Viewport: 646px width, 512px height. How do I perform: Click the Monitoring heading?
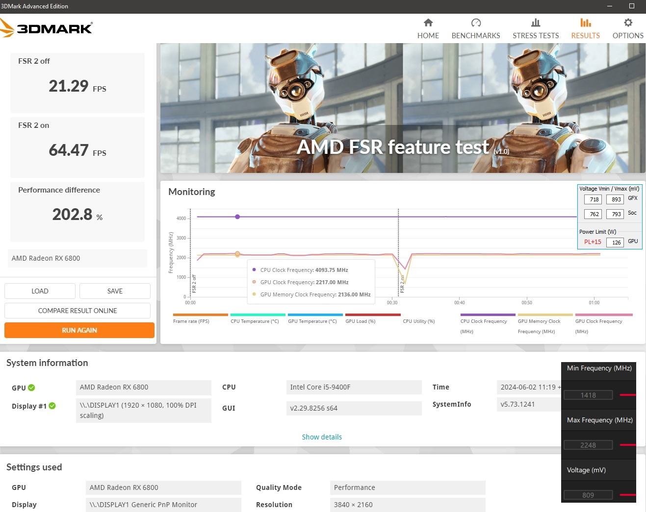coord(192,192)
